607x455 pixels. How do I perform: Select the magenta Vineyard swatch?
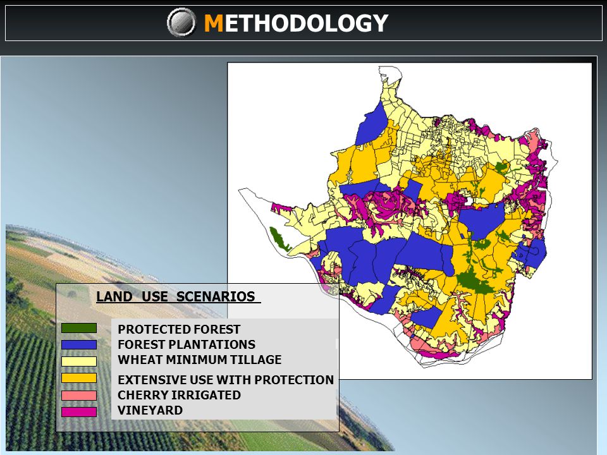click(79, 412)
